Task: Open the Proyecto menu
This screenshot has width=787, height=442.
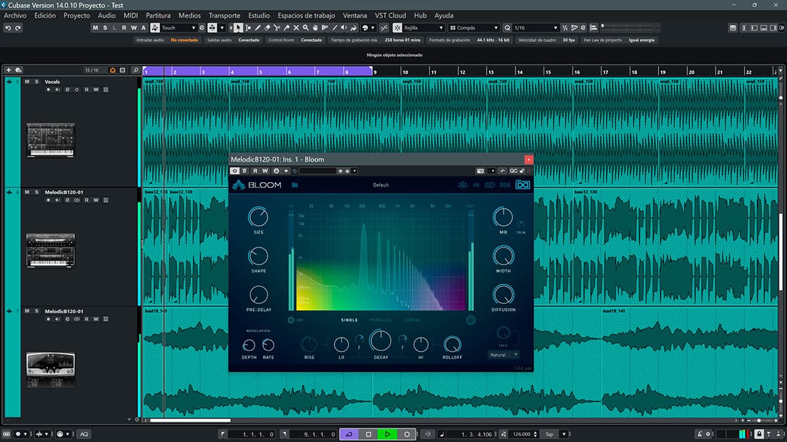Action: [x=77, y=15]
